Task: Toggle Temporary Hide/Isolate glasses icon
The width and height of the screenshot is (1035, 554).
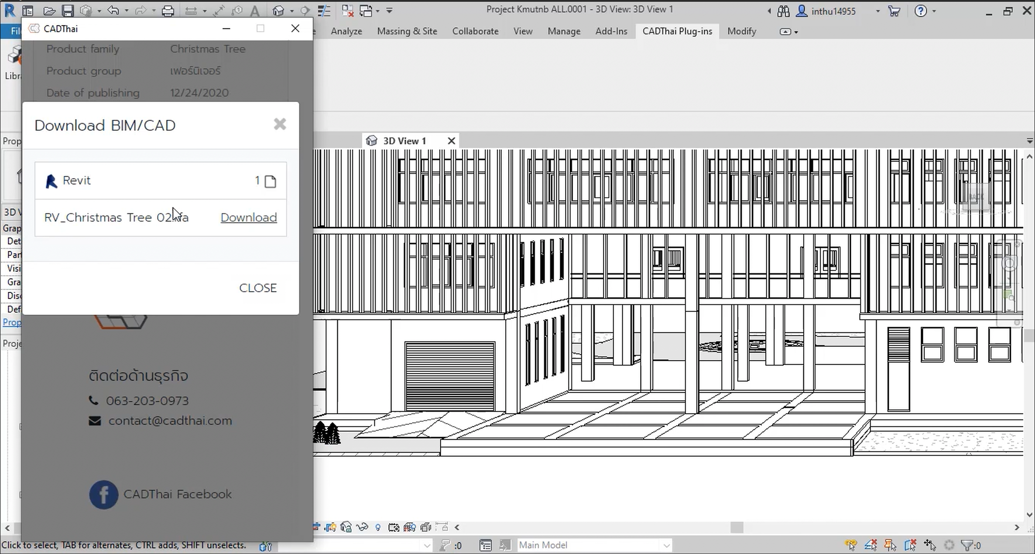Action: tap(362, 527)
